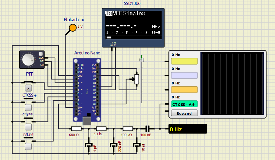Select the 100 nF capacitor
The height and width of the screenshot is (160, 275).
(147, 129)
